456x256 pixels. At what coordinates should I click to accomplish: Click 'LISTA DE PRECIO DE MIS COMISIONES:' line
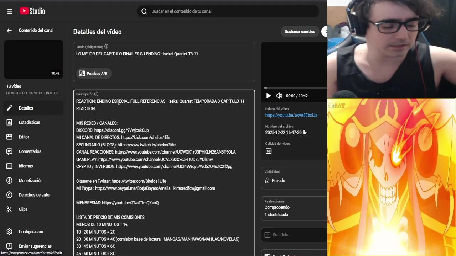click(111, 218)
